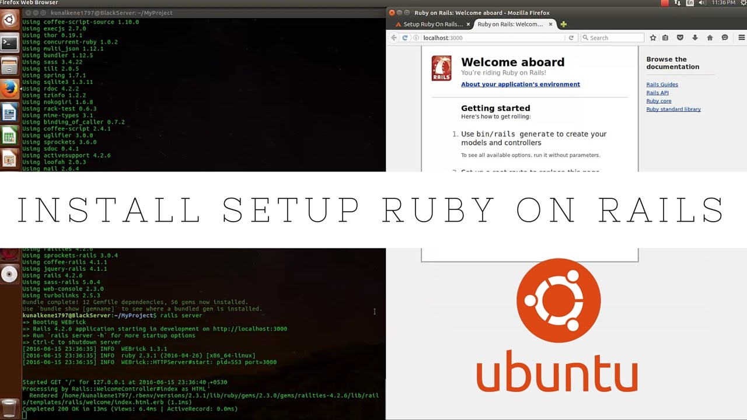The image size is (747, 420).
Task: Open the sound volume indicator
Action: [x=701, y=3]
